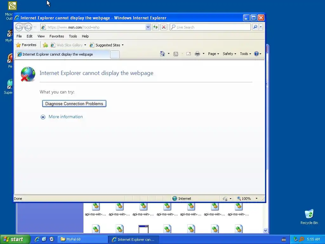This screenshot has width=325, height=244.
Task: Click the Internet Explorer icon in title bar
Action: pos(17,18)
